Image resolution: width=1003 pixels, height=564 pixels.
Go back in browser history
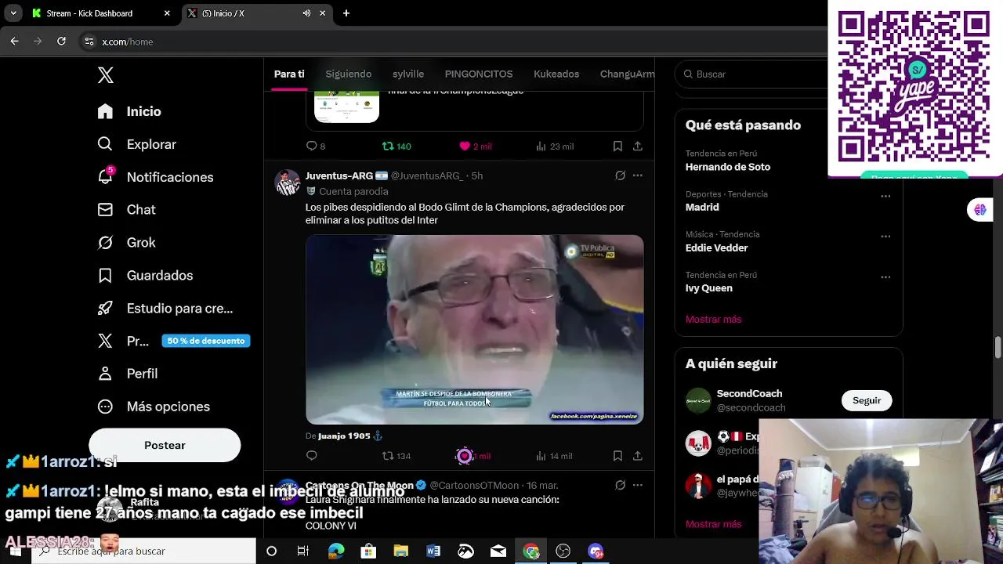tap(14, 42)
